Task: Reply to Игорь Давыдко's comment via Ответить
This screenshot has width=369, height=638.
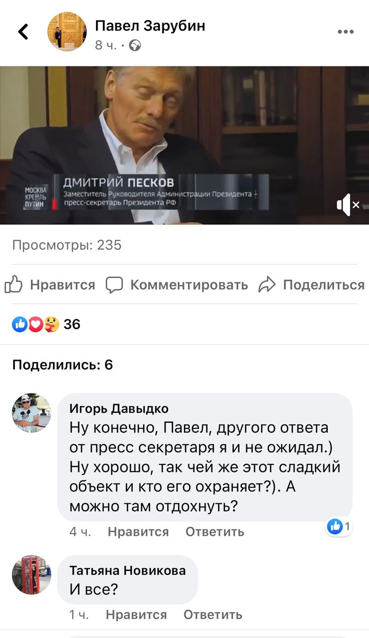Action: (215, 532)
